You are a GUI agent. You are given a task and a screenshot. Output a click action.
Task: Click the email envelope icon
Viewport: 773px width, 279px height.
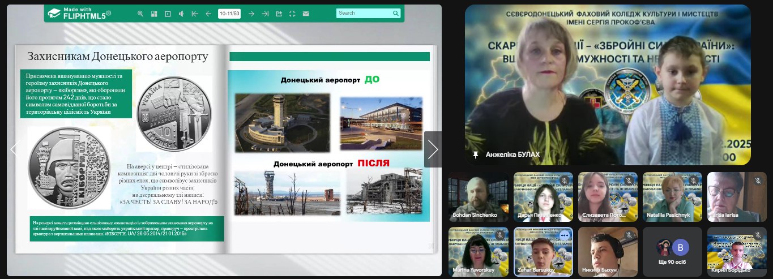coord(306,14)
